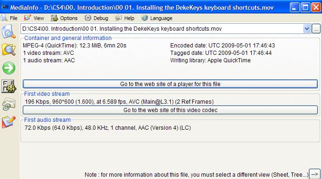This screenshot has width=322, height=179.
Task: Click the open folder icon in sidebar
Action: [x=9, y=49]
